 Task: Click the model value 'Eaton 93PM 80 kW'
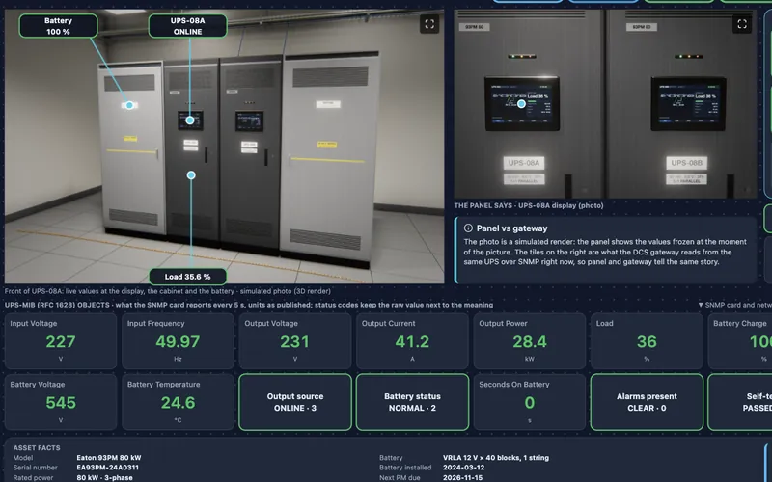(109, 458)
